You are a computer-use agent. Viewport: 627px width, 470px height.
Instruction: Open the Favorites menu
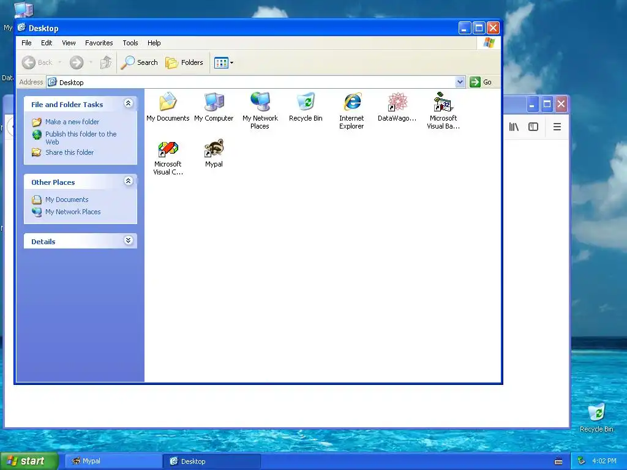(99, 43)
